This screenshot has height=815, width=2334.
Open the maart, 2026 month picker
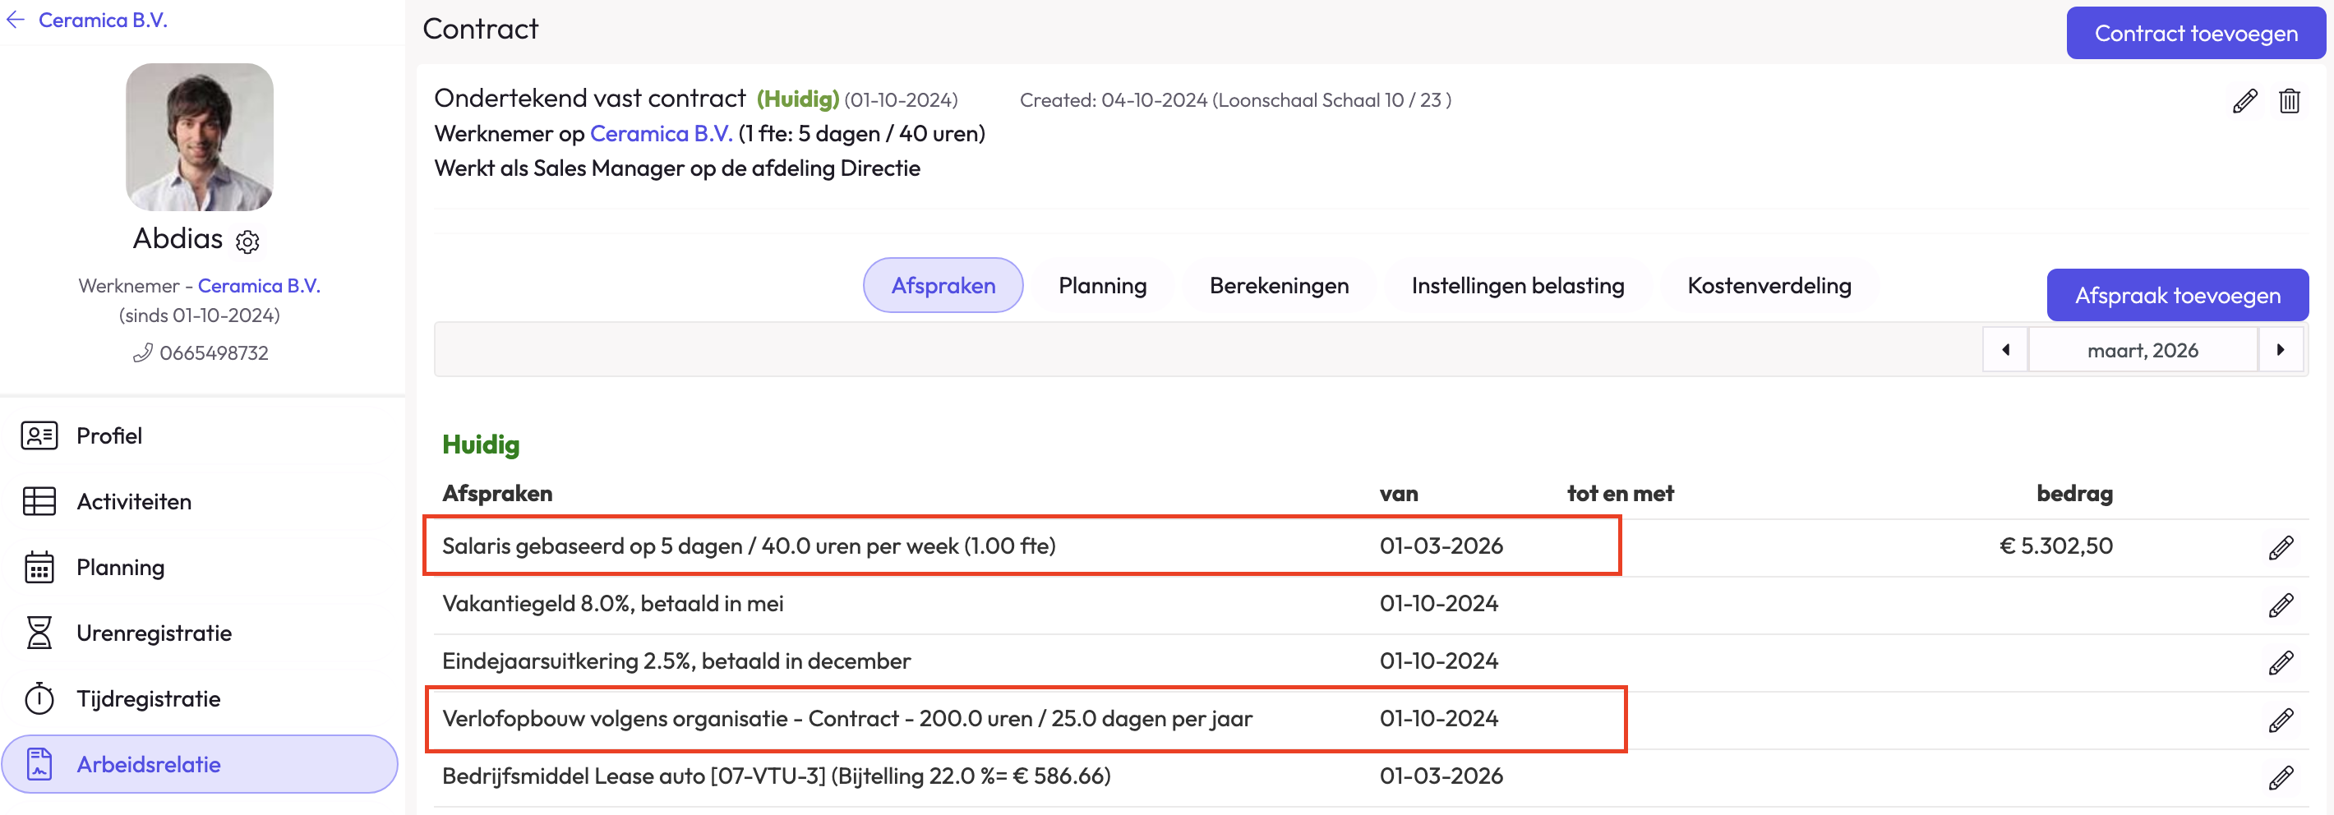click(2142, 351)
